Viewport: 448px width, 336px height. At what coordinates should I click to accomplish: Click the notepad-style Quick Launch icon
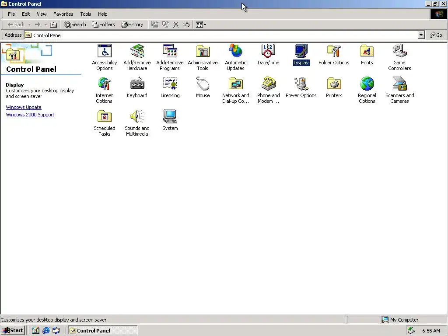pyautogui.click(x=35, y=331)
